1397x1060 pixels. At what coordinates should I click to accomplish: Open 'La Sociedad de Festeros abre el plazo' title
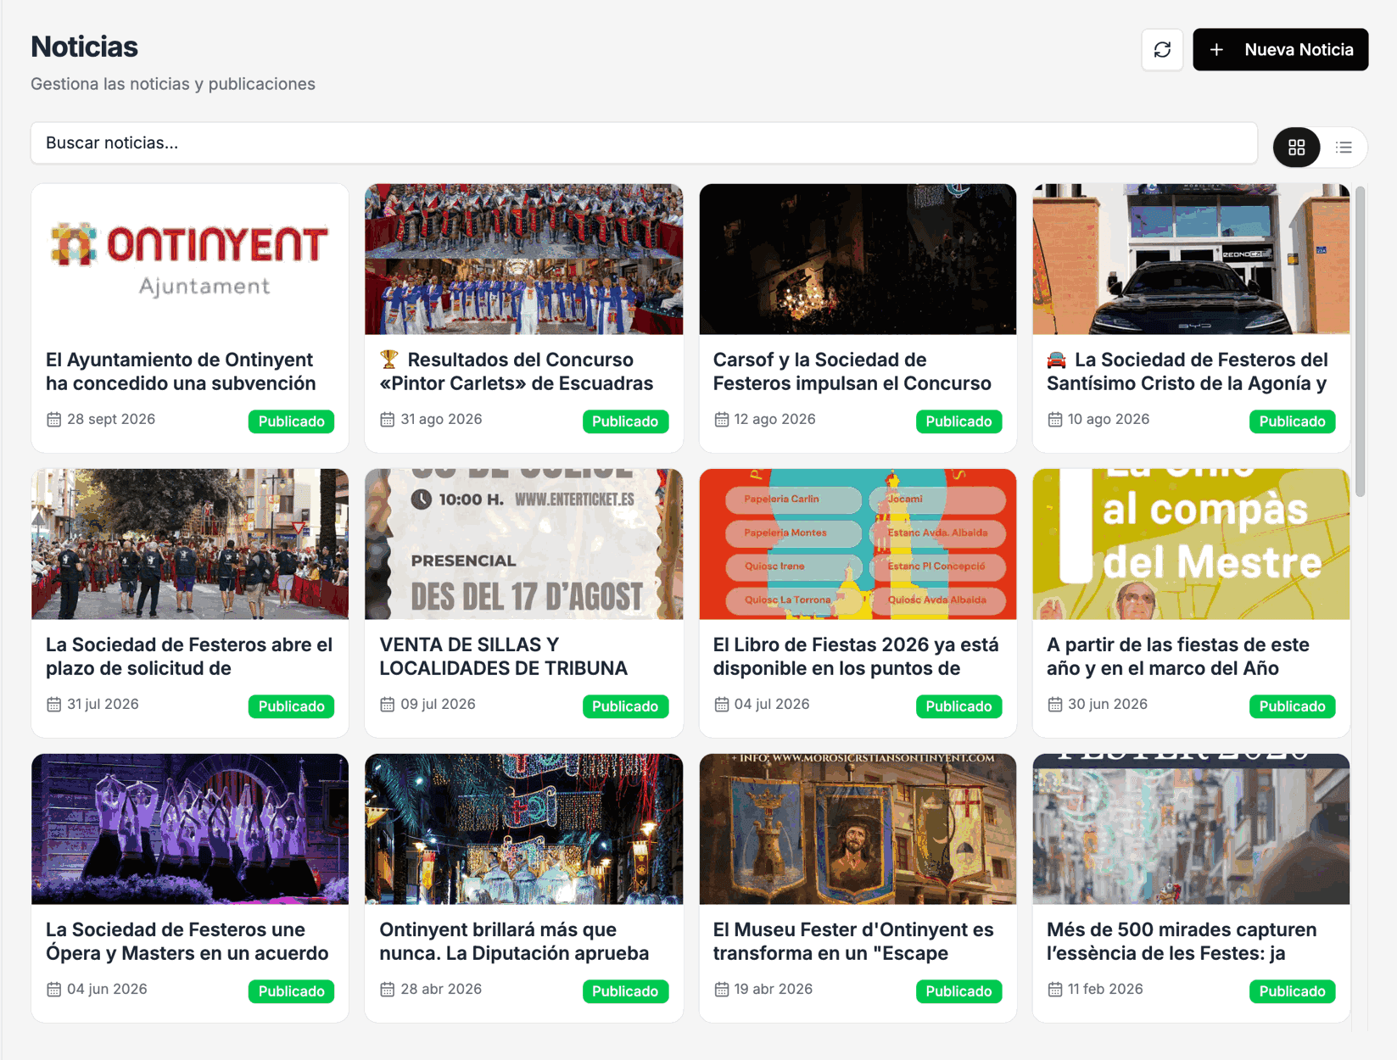(x=189, y=656)
